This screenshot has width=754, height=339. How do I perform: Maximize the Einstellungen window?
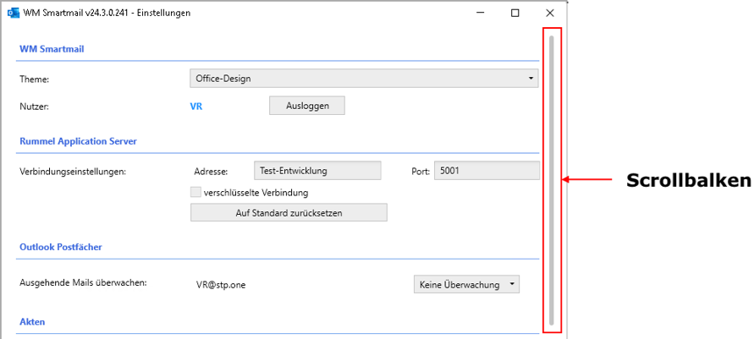point(515,13)
